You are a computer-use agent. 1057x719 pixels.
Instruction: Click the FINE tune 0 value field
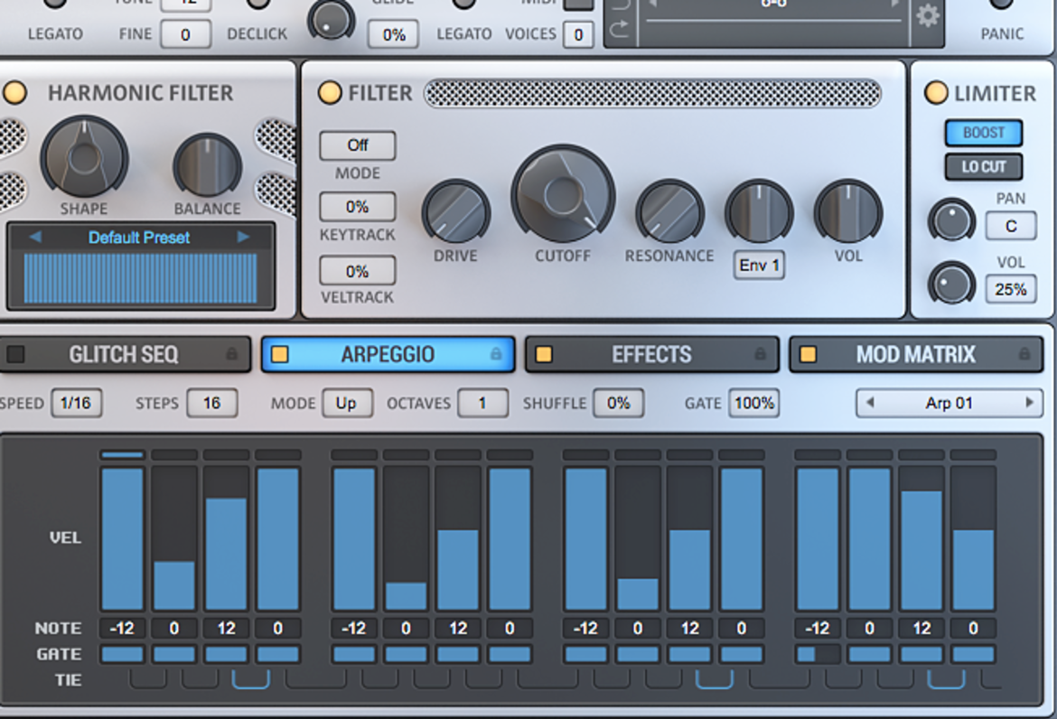pyautogui.click(x=185, y=34)
